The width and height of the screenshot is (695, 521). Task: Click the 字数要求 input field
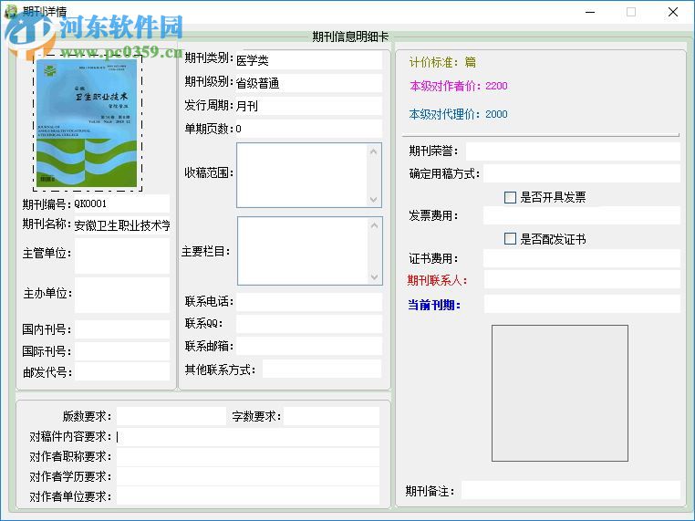(x=332, y=416)
